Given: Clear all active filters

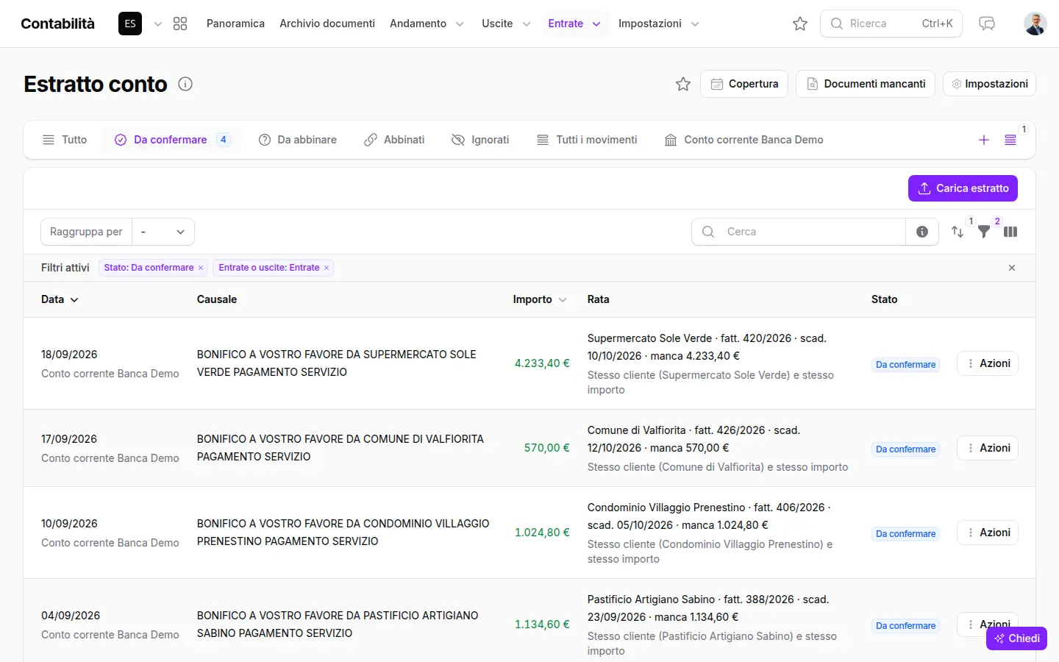Looking at the screenshot, I should point(1012,268).
